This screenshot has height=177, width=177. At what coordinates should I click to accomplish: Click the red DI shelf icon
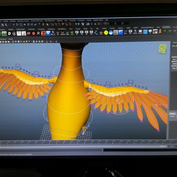pos(29,33)
